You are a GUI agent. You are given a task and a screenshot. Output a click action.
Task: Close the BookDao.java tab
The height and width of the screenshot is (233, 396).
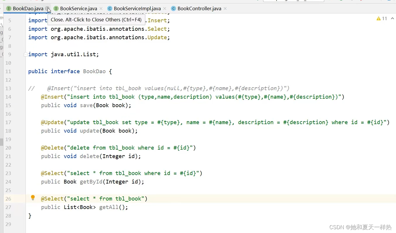tap(48, 8)
